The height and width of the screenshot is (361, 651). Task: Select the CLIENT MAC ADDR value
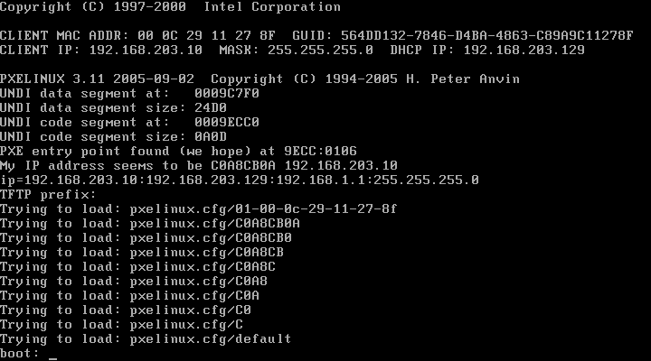click(x=206, y=35)
